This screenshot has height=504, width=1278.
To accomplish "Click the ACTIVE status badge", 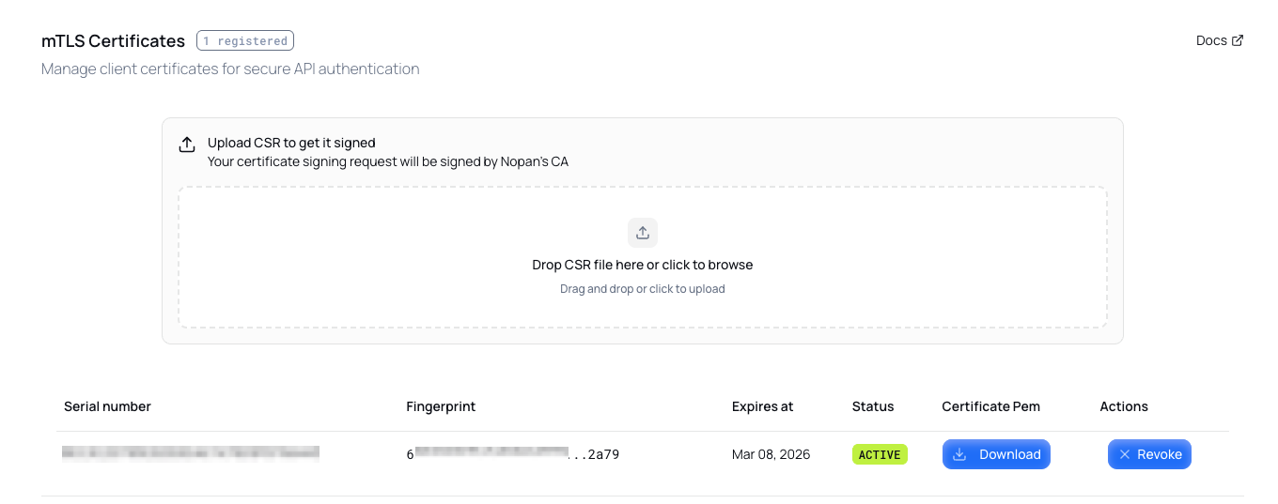I will click(880, 454).
